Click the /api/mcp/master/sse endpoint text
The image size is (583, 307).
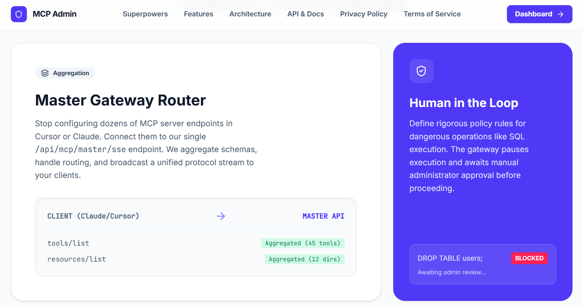[x=81, y=150]
